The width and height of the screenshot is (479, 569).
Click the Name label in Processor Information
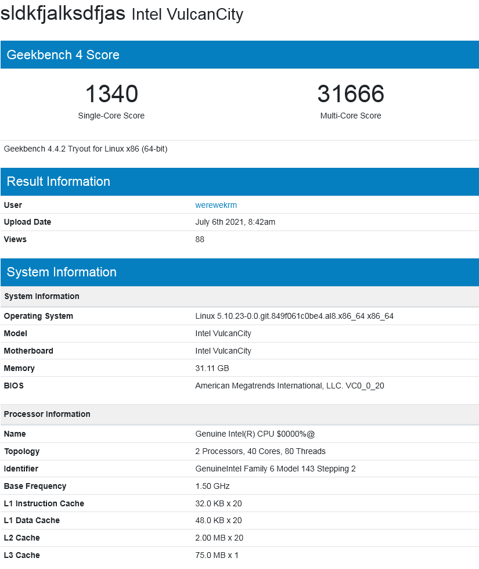tap(15, 434)
